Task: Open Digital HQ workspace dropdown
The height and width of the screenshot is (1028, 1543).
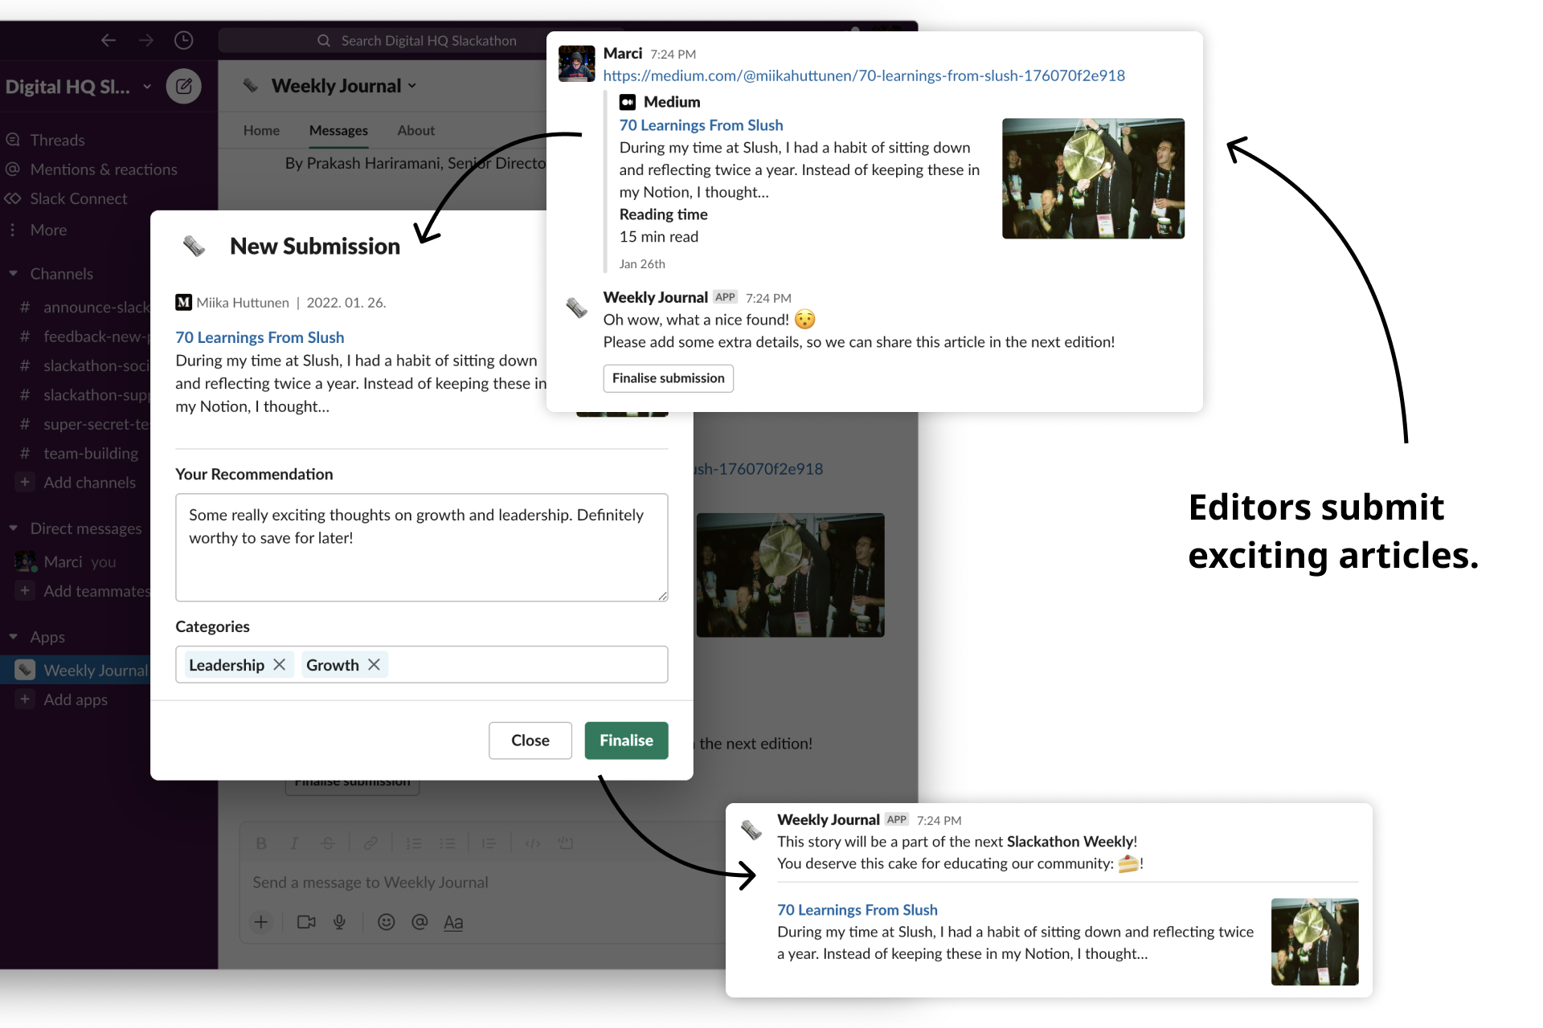Action: click(x=79, y=87)
